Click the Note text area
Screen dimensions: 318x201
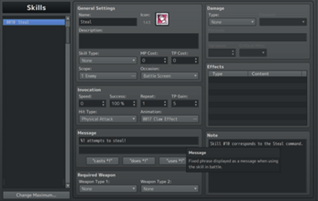pos(257,165)
